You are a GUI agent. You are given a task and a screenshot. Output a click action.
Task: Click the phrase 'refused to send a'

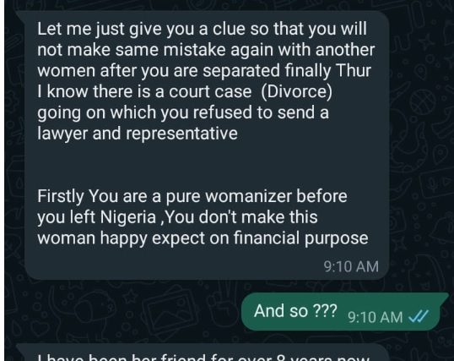point(261,112)
